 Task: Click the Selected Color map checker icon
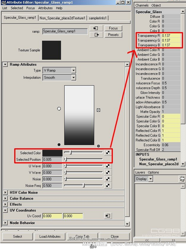pos(108,153)
